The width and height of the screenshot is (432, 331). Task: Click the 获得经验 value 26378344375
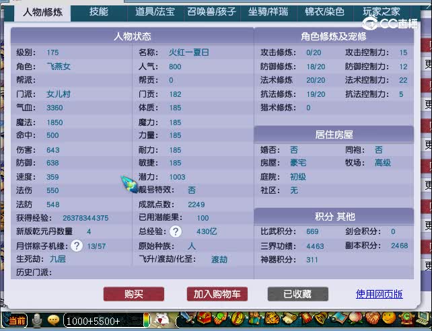[85, 218]
